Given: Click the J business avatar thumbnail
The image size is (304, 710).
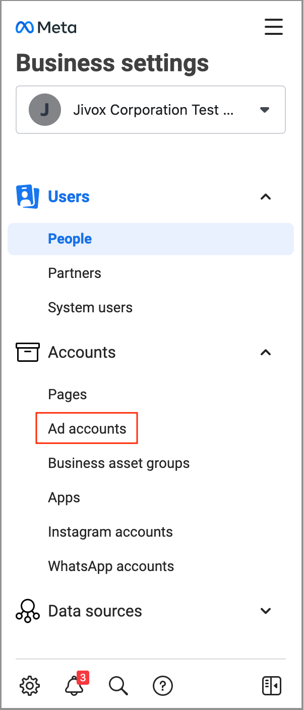Looking at the screenshot, I should pyautogui.click(x=45, y=110).
